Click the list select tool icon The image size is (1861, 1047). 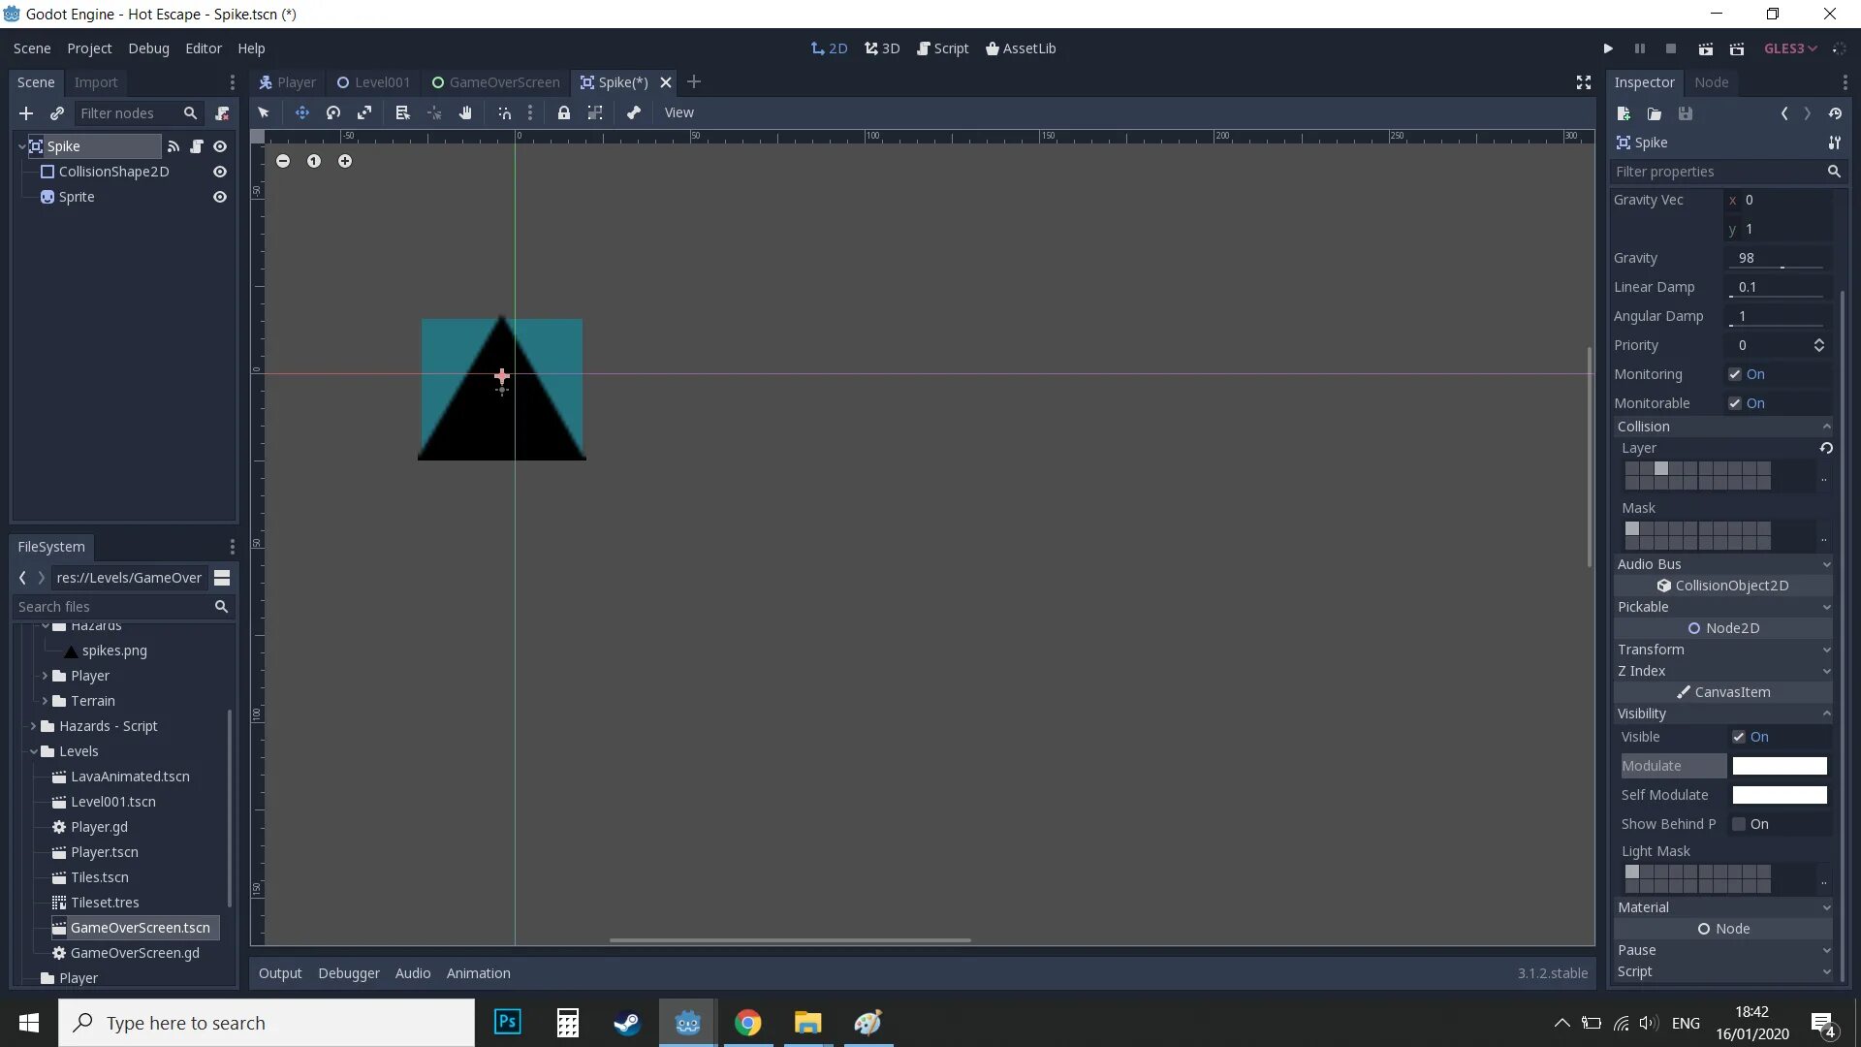tap(402, 112)
